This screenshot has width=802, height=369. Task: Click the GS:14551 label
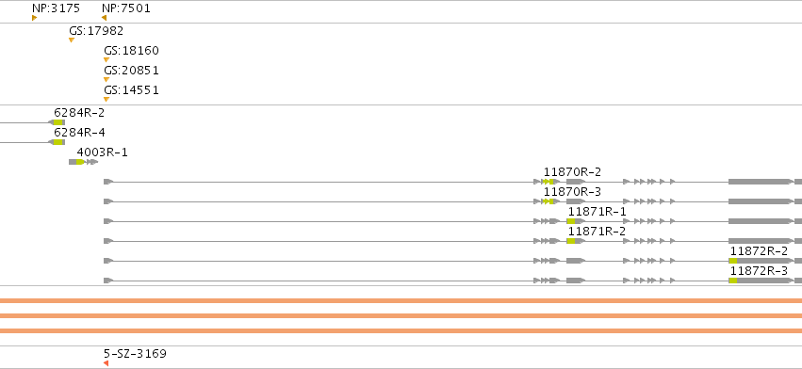(131, 90)
